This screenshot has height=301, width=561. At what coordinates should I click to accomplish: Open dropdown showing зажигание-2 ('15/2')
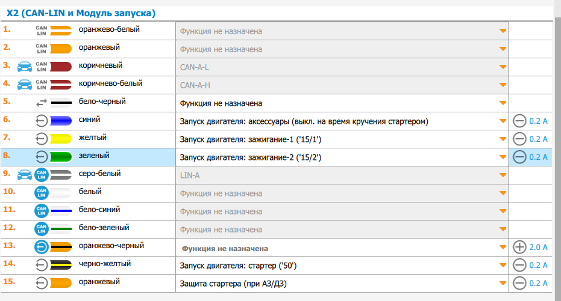tap(342, 157)
